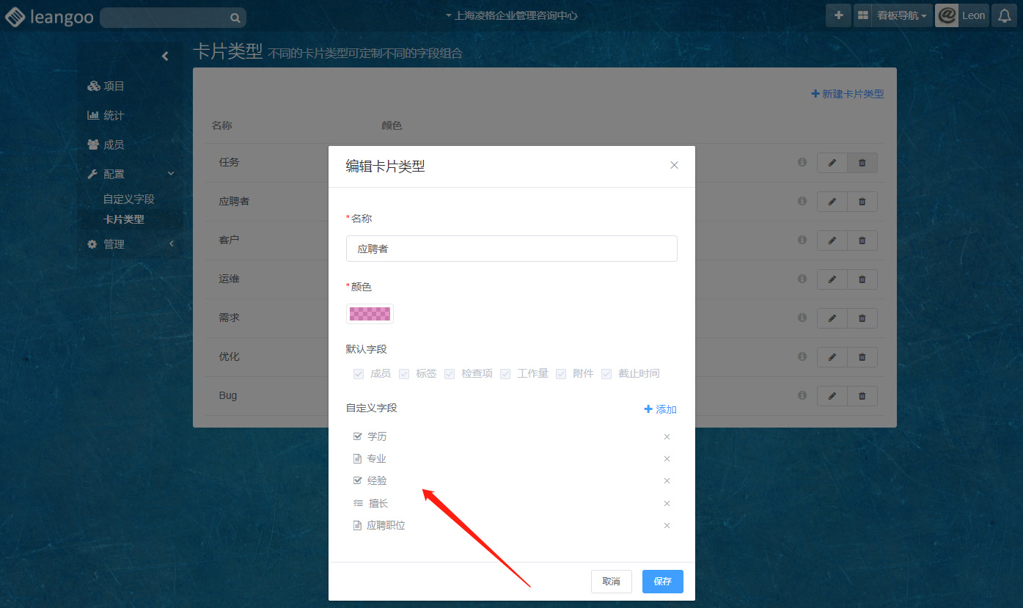
Task: Click the pencil edit icon for 客户 row
Action: pyautogui.click(x=832, y=240)
